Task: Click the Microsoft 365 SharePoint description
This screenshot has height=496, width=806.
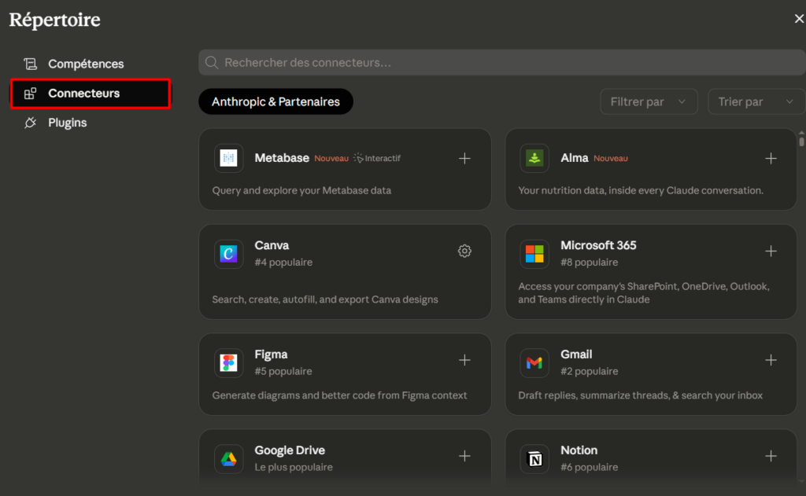Action: pos(644,292)
